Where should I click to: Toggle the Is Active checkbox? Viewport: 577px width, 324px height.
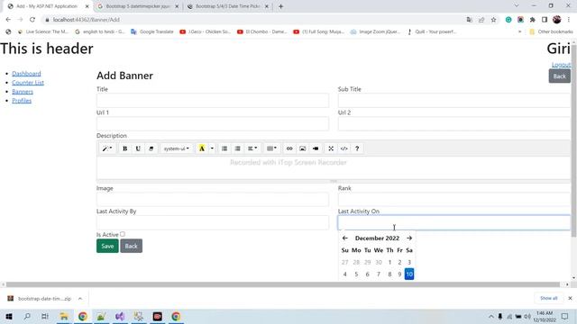123,234
